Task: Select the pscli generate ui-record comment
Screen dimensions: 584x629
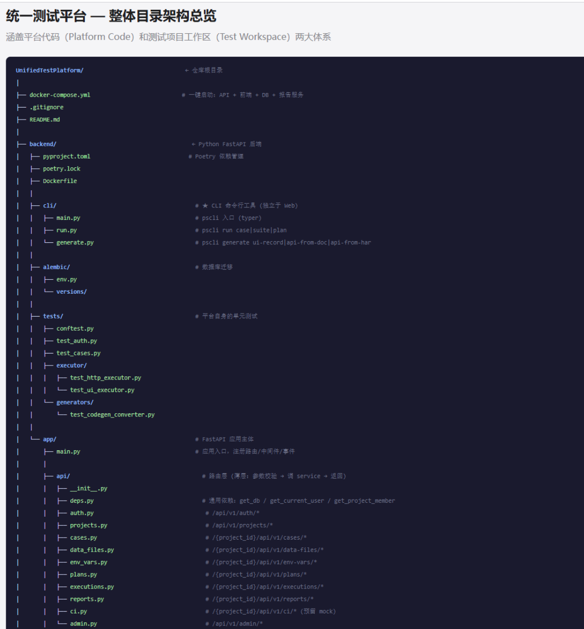Action: tap(283, 243)
